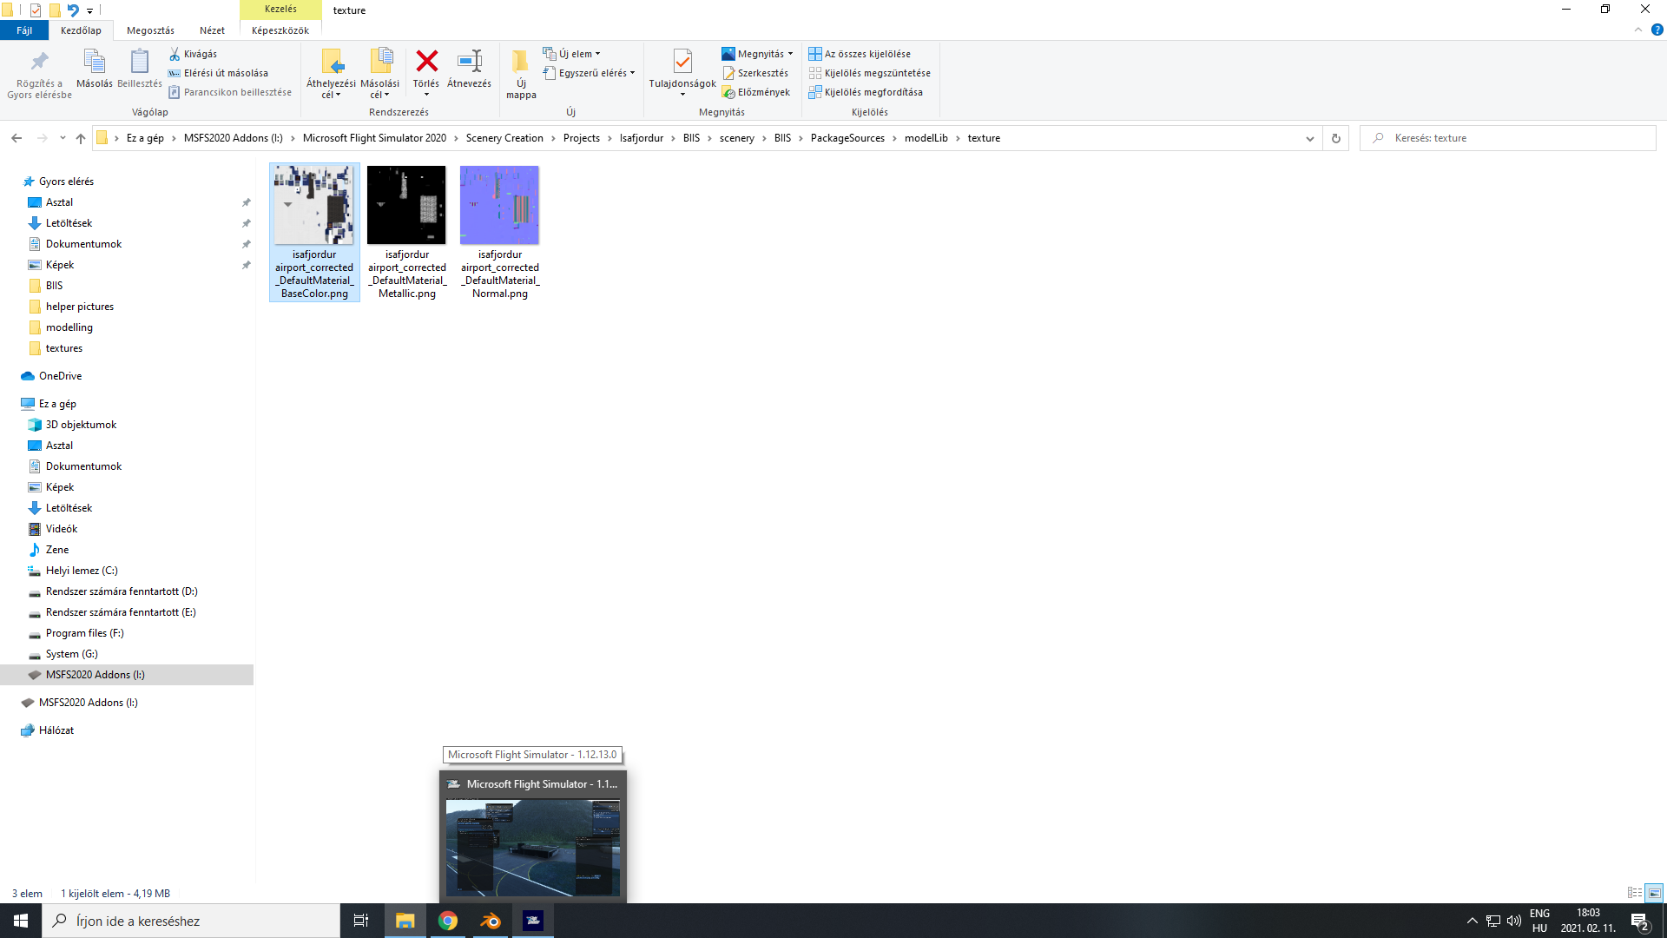Open Help question mark icon
The height and width of the screenshot is (938, 1667).
[1657, 30]
